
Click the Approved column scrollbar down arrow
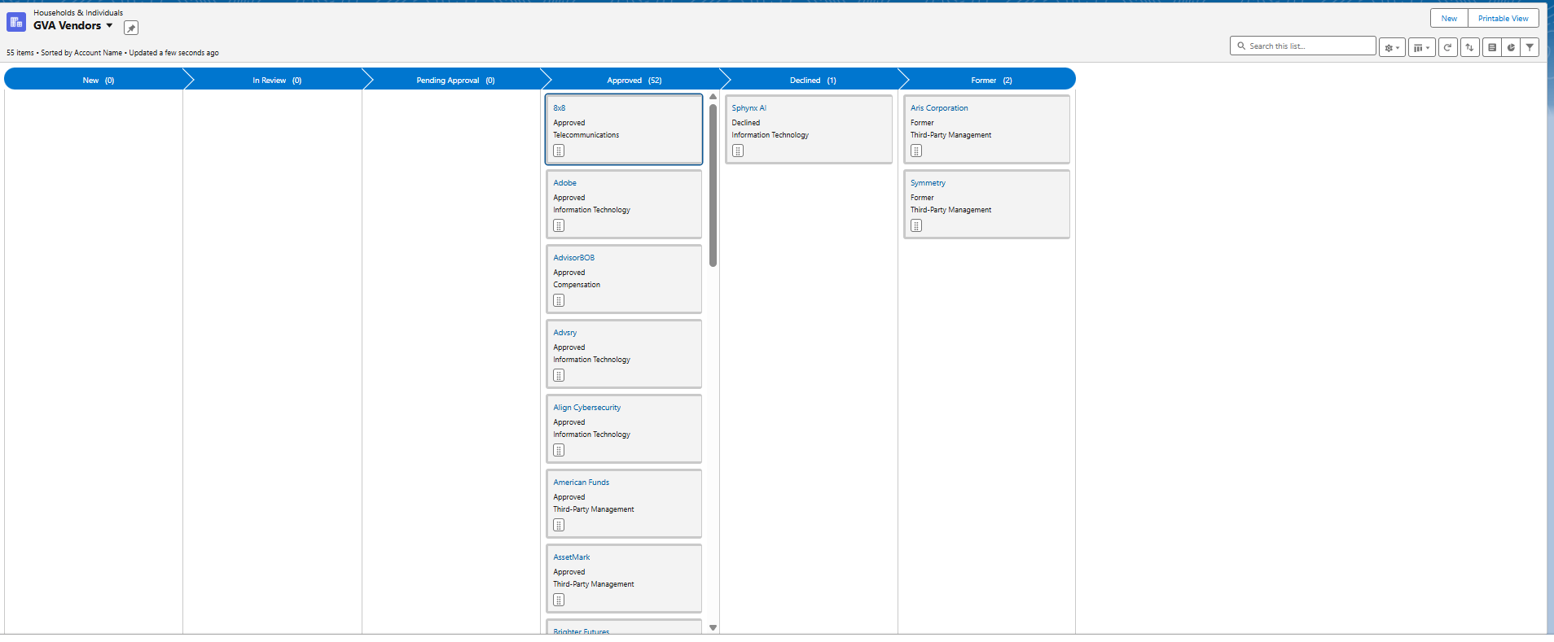713,627
